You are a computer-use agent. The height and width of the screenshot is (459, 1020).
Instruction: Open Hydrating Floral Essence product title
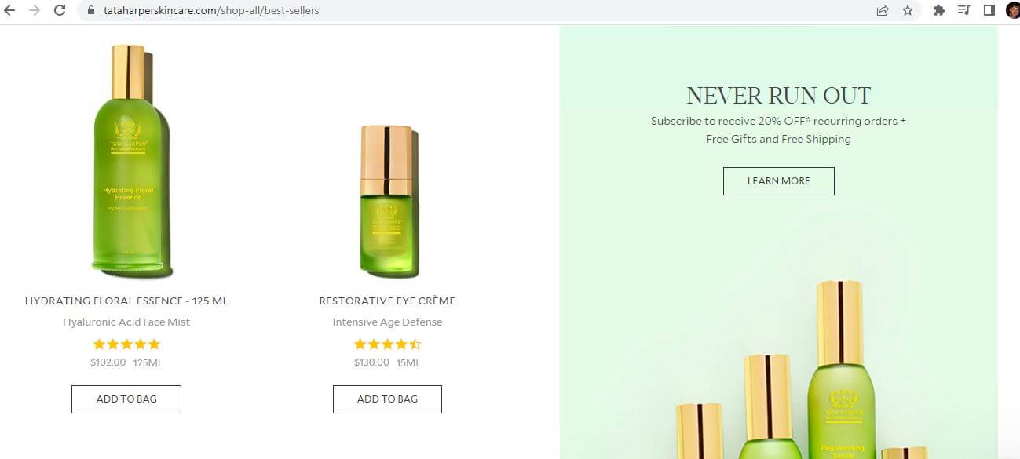126,301
